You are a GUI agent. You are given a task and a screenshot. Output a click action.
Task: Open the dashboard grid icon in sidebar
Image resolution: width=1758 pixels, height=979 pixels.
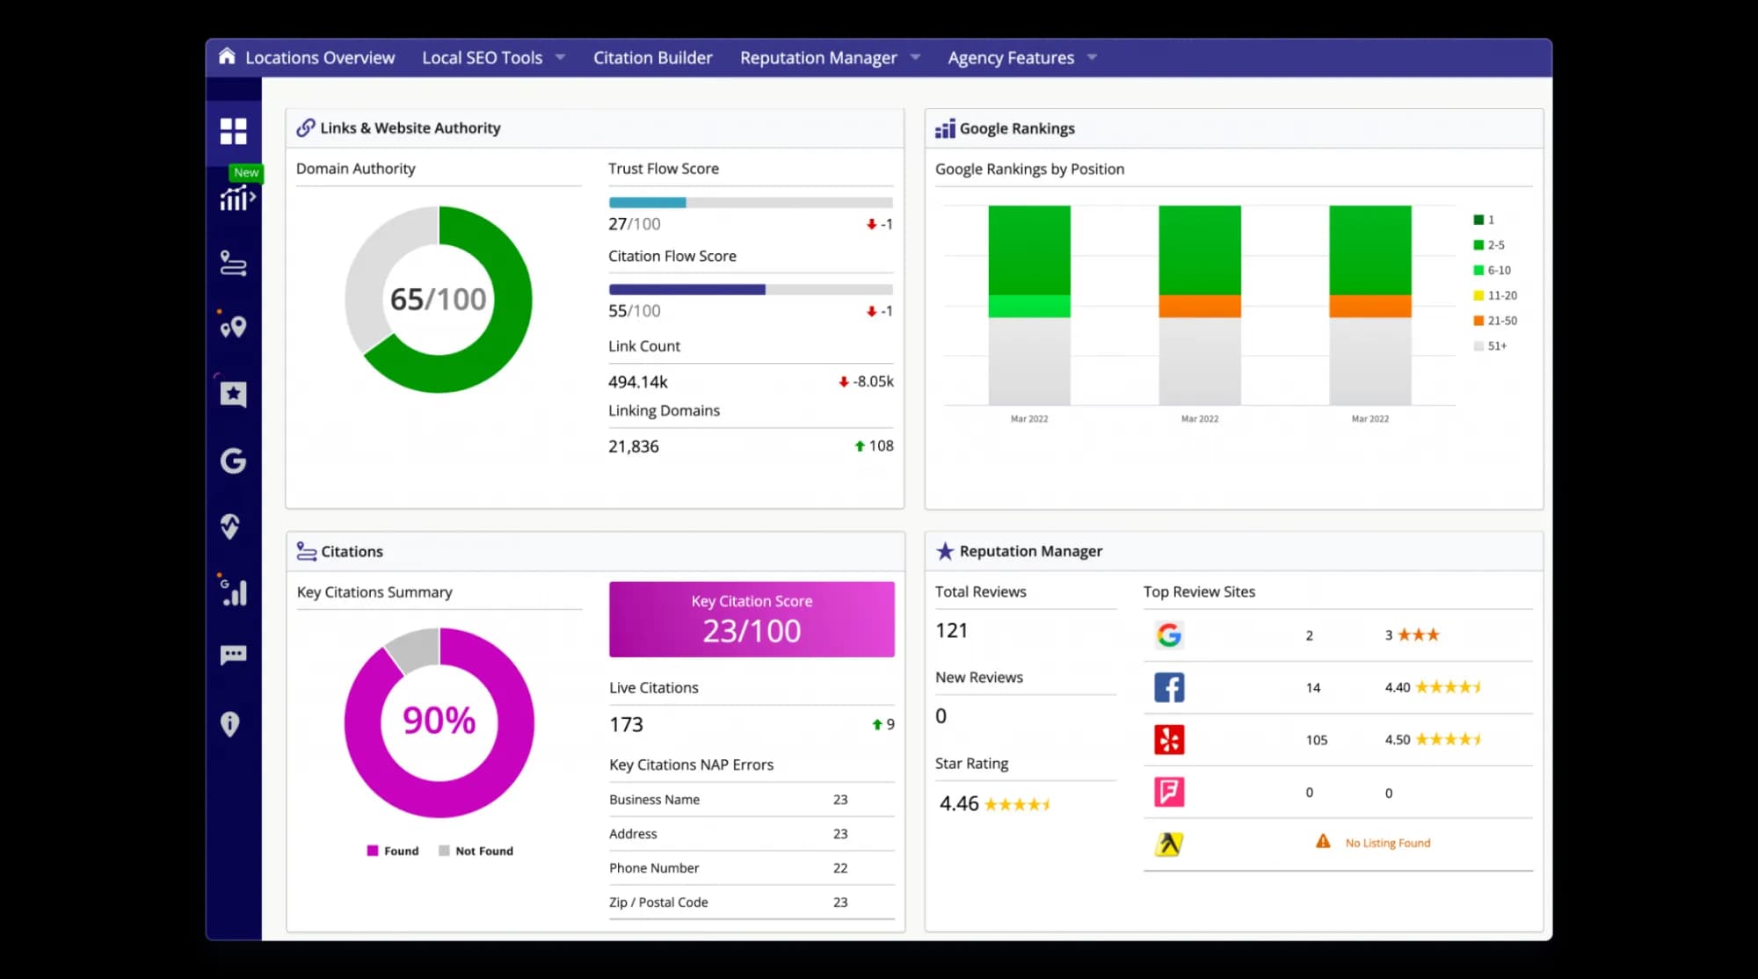coord(233,132)
